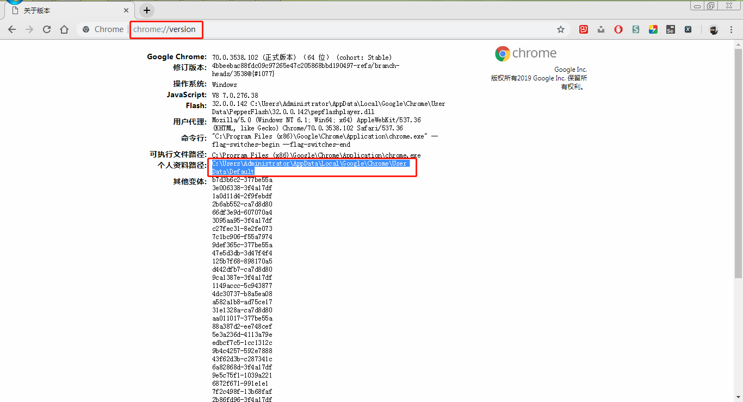Click variation '125b7f68-898170a5'
Image resolution: width=743 pixels, height=402 pixels.
(x=242, y=261)
